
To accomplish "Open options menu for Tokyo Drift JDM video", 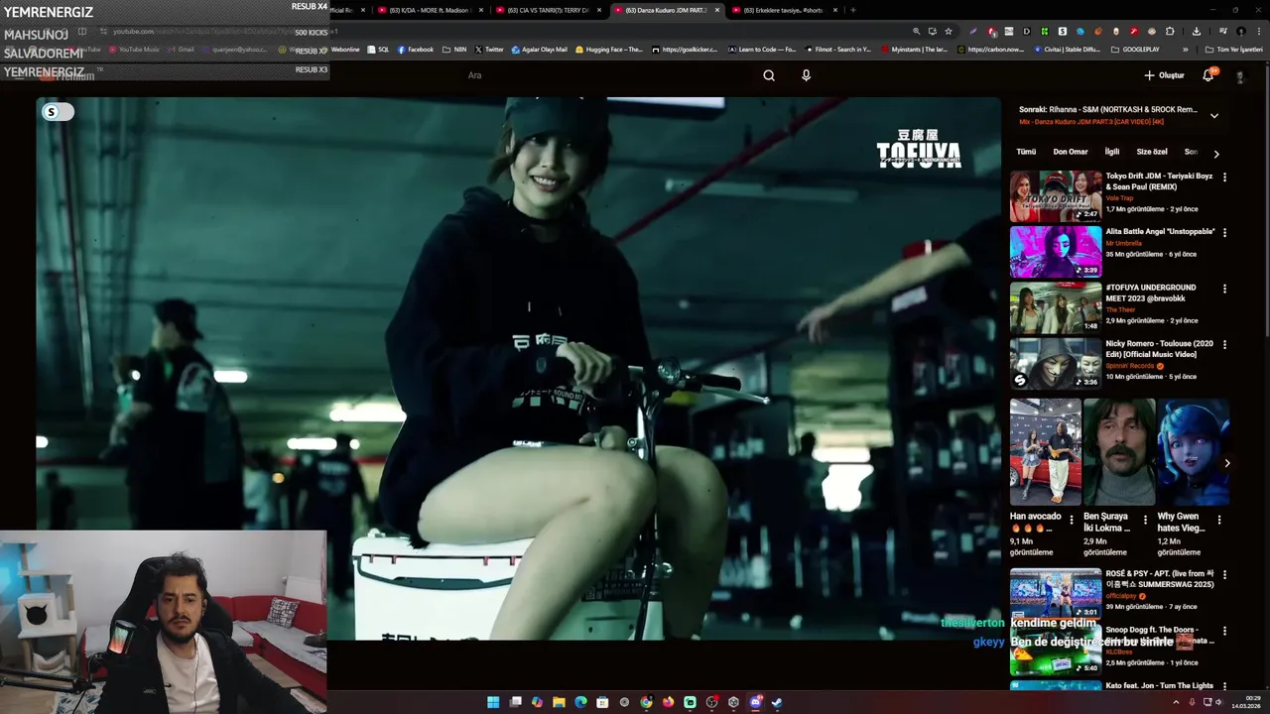I will (1224, 178).
